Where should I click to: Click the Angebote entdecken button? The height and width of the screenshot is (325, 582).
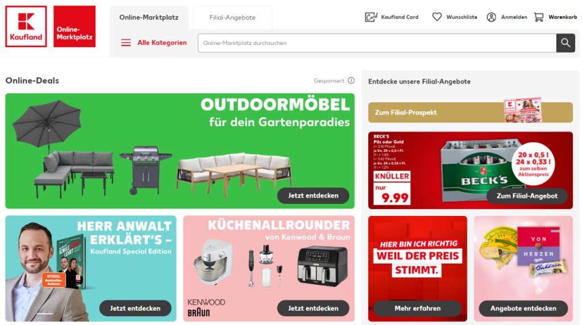point(523,309)
